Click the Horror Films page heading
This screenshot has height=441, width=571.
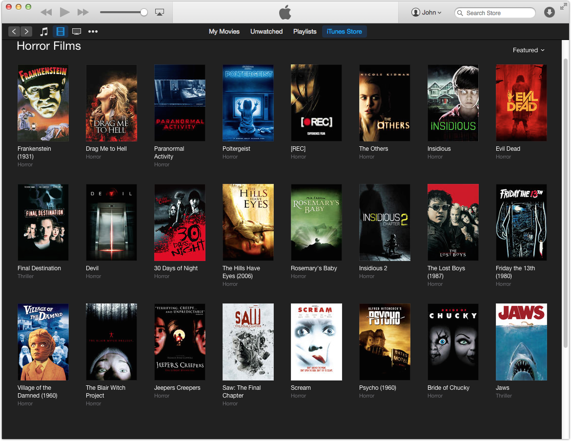[49, 46]
